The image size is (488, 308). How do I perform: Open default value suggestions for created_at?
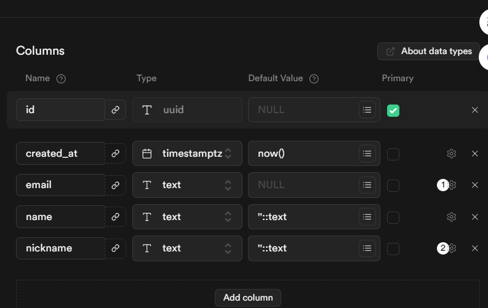[367, 154]
